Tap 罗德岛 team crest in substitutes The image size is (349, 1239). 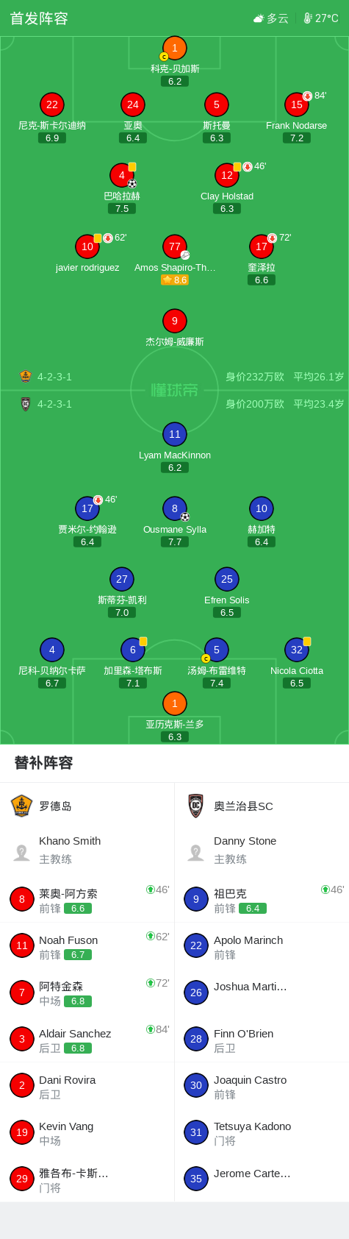pyautogui.click(x=22, y=806)
